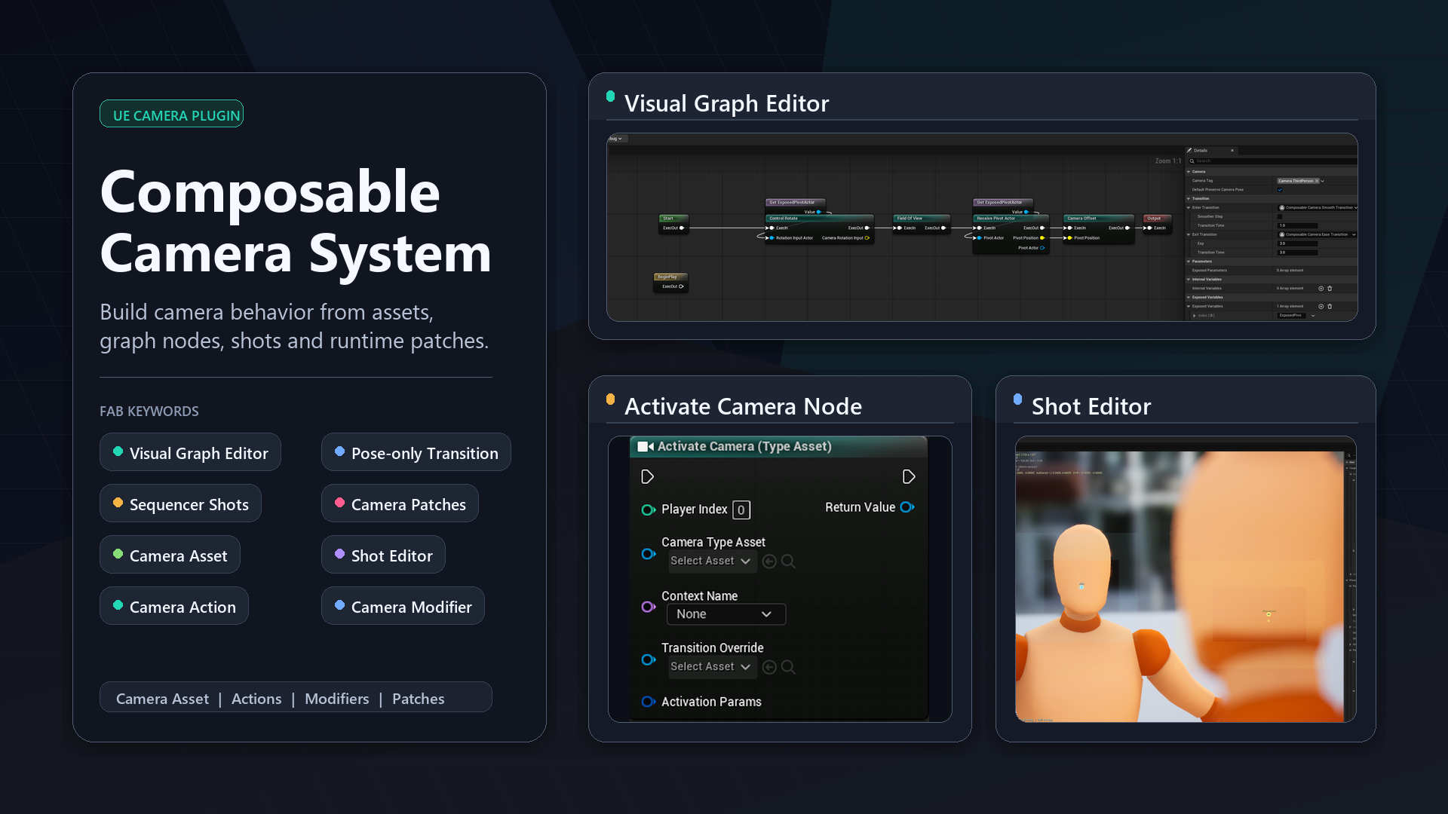The height and width of the screenshot is (814, 1448).
Task: Click the Transition Override pin
Action: 648,659
